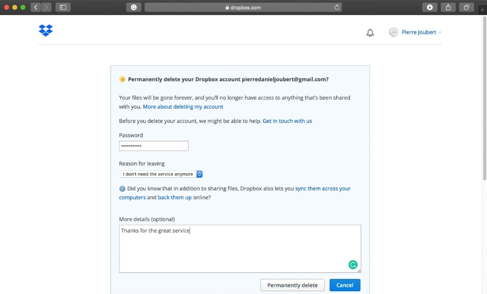The width and height of the screenshot is (487, 294).
Task: Open Safari downloads icon
Action: (x=430, y=7)
